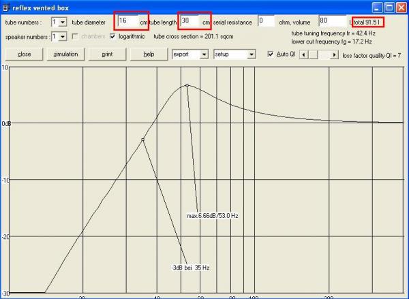Open the tube numbers dropdown
The height and width of the screenshot is (299, 409).
coord(63,22)
